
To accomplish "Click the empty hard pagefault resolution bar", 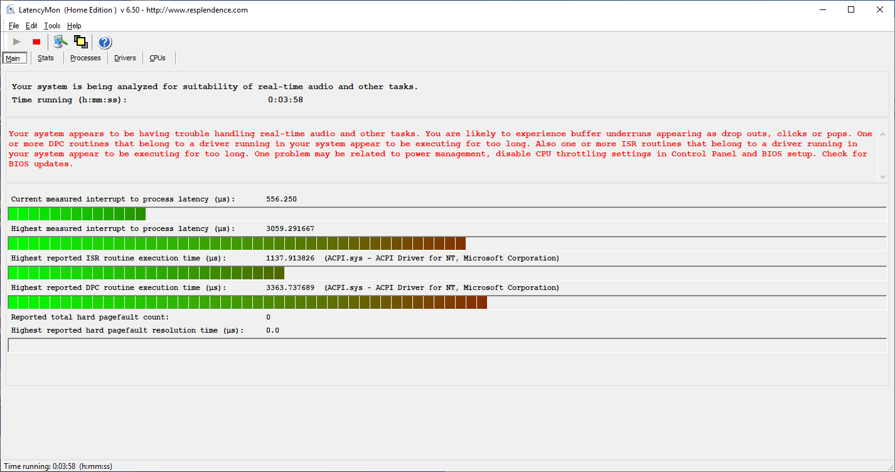I will [x=447, y=345].
